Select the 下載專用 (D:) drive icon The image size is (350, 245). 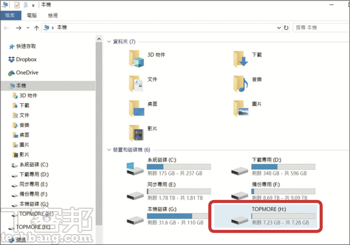pyautogui.click(x=240, y=171)
